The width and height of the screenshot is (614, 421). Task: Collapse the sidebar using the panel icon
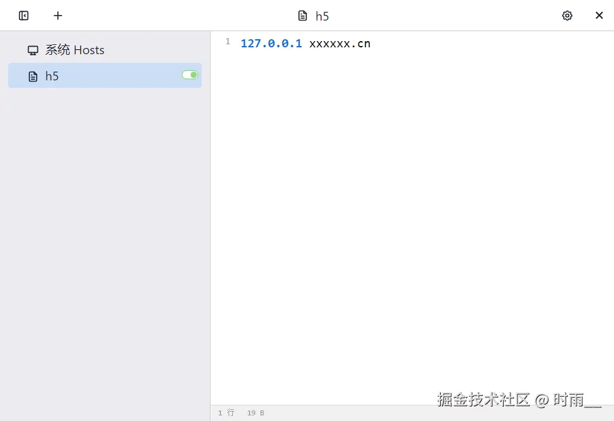(23, 16)
